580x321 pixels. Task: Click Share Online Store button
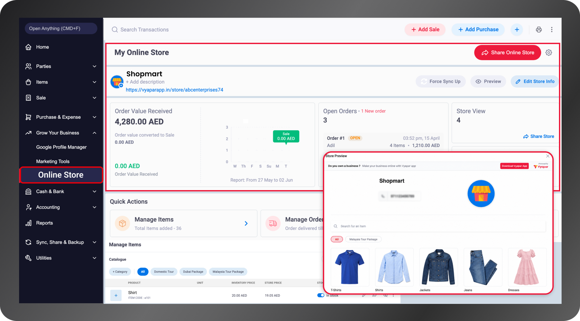click(508, 53)
